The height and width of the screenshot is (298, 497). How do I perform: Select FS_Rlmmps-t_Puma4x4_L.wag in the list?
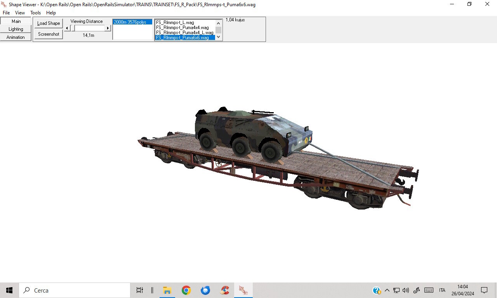(x=185, y=33)
